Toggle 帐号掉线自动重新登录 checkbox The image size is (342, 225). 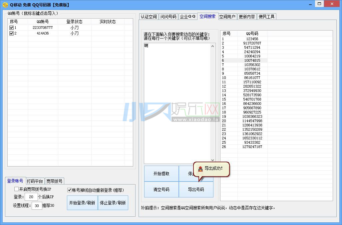[69, 190]
